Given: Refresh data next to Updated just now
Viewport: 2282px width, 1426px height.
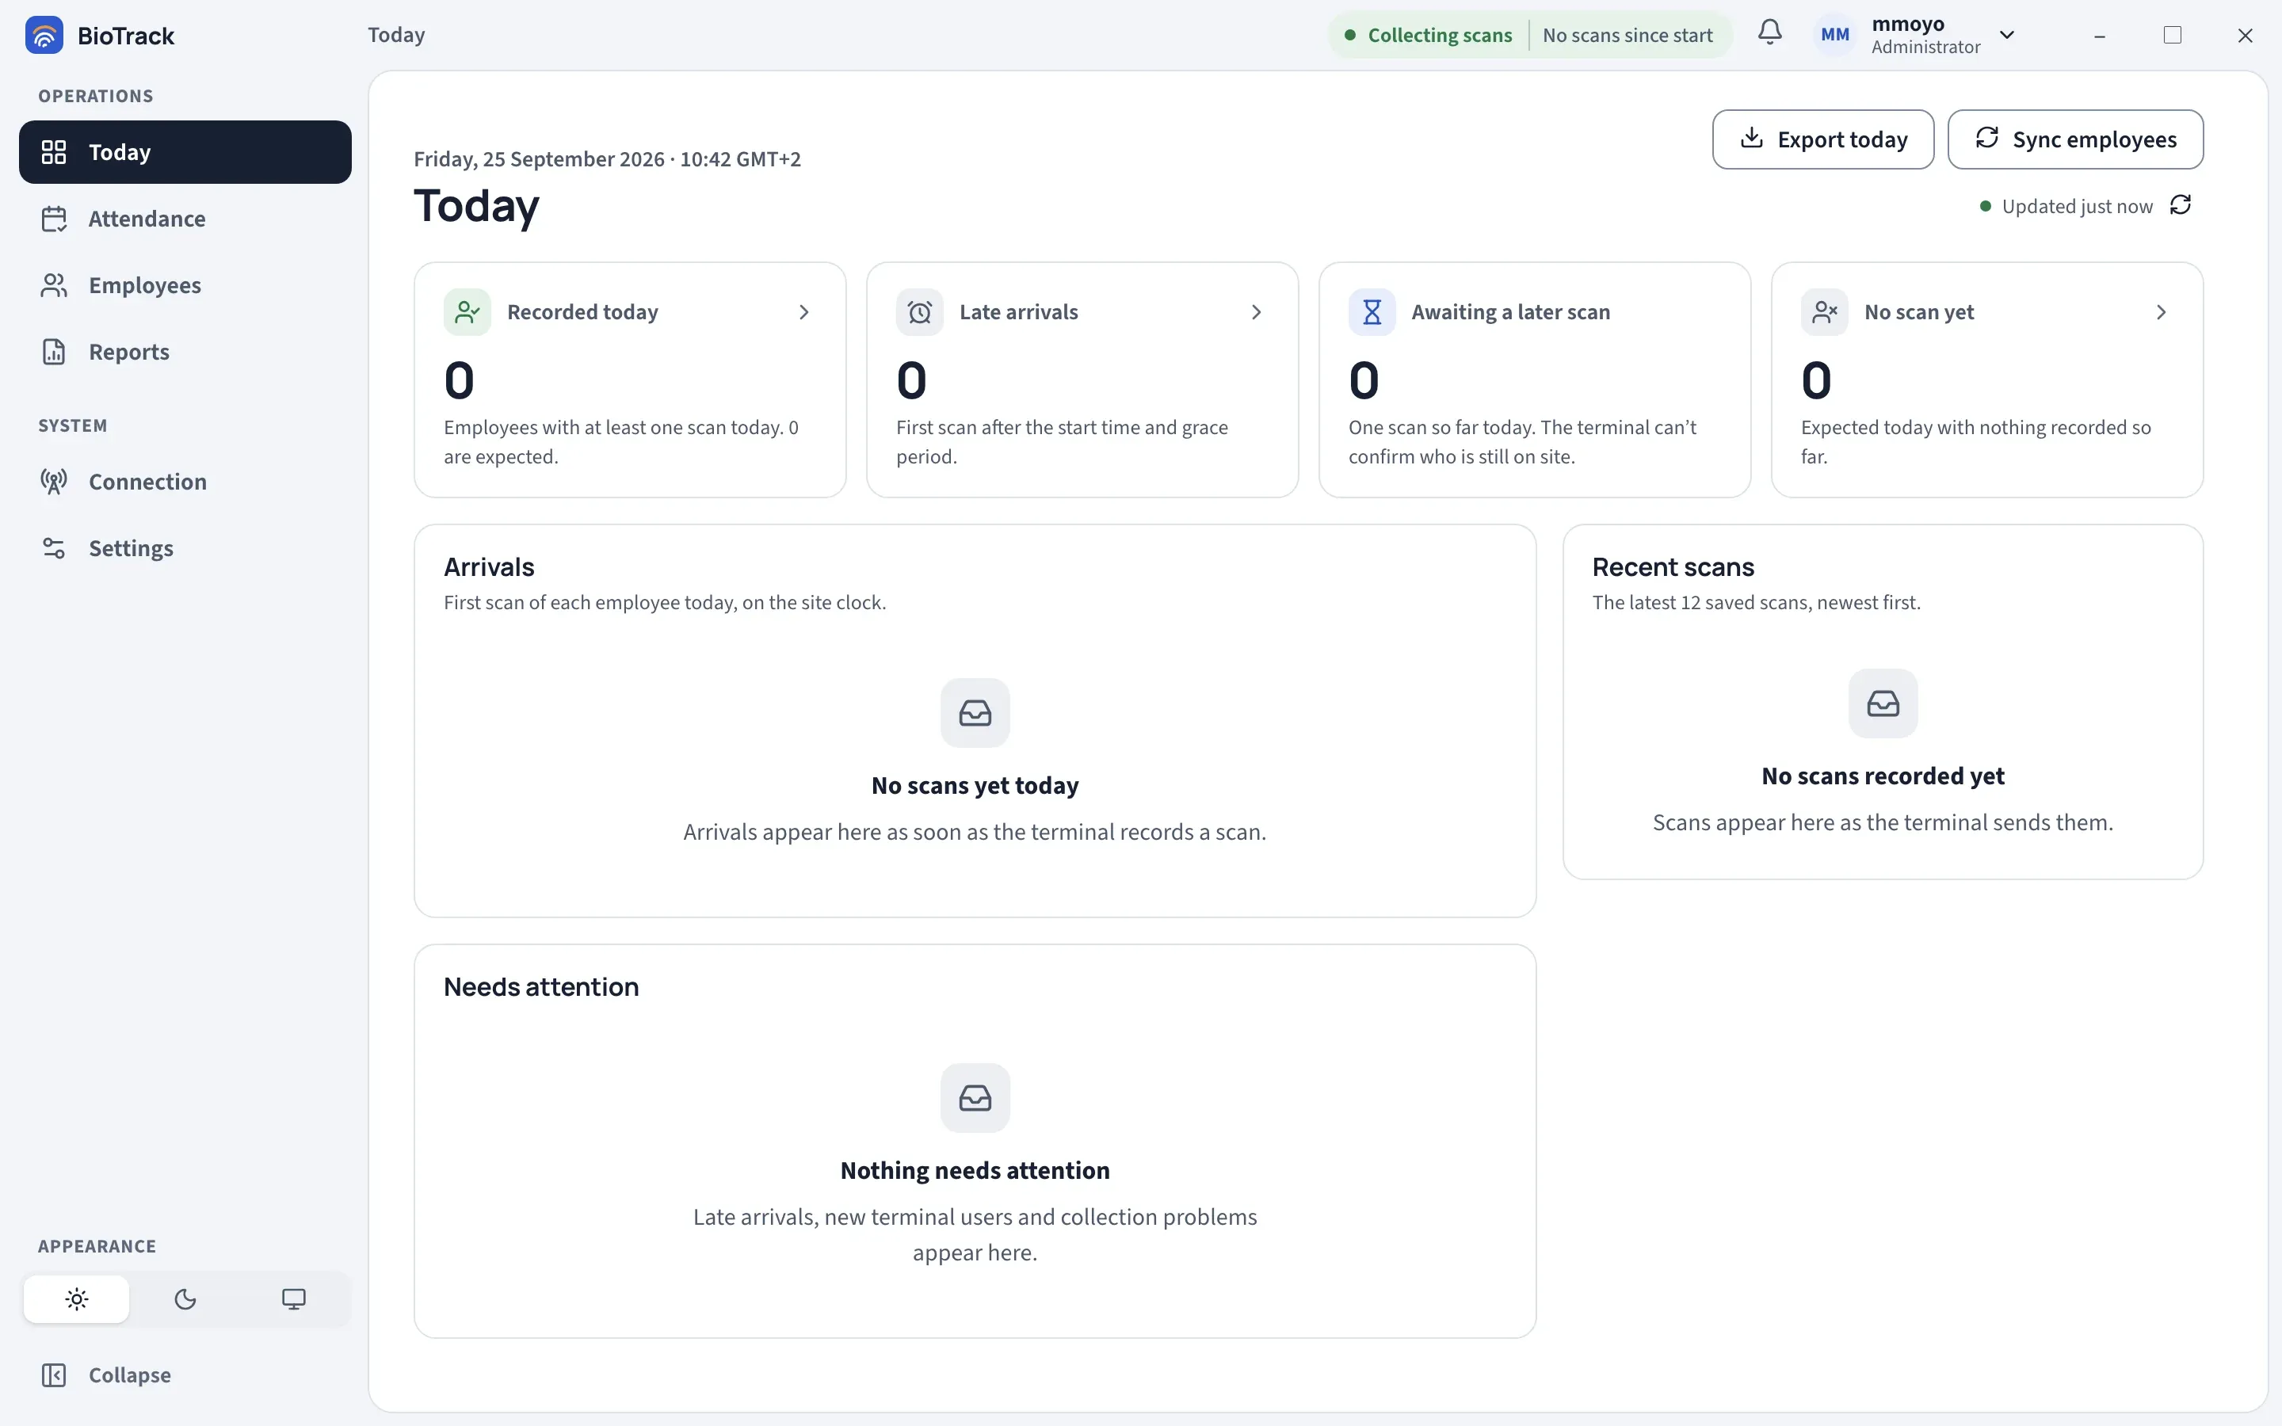Looking at the screenshot, I should (2180, 204).
